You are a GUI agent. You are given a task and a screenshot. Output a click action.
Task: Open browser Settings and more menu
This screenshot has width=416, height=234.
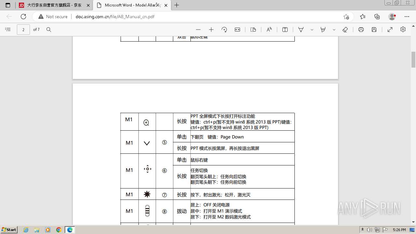click(407, 17)
